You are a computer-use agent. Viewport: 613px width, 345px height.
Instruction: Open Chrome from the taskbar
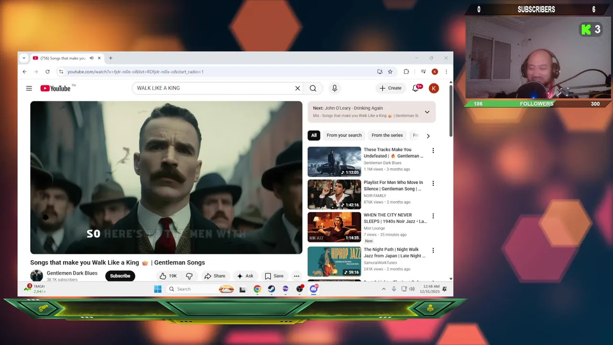coord(257,289)
